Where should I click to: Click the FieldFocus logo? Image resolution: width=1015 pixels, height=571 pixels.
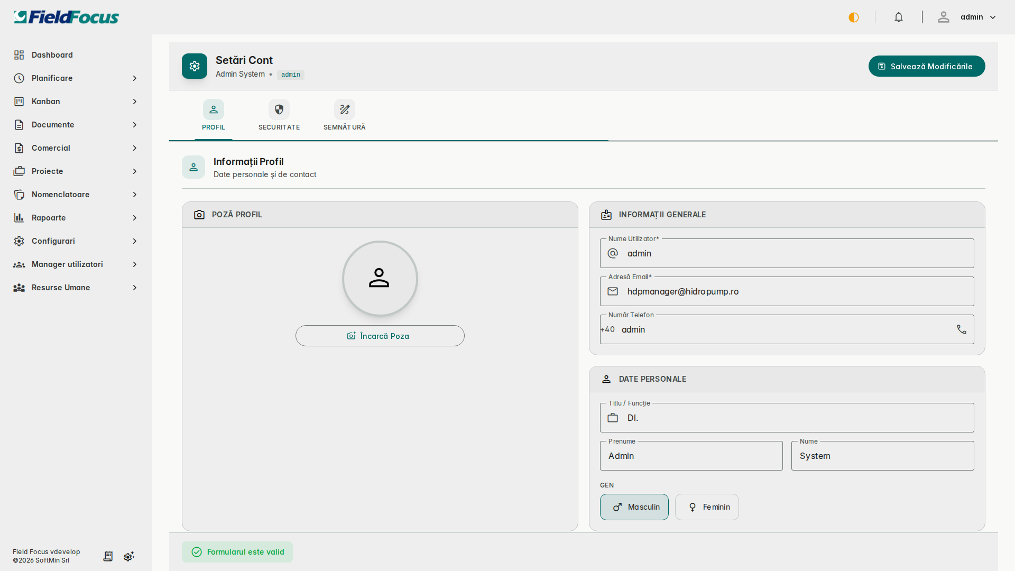point(67,17)
